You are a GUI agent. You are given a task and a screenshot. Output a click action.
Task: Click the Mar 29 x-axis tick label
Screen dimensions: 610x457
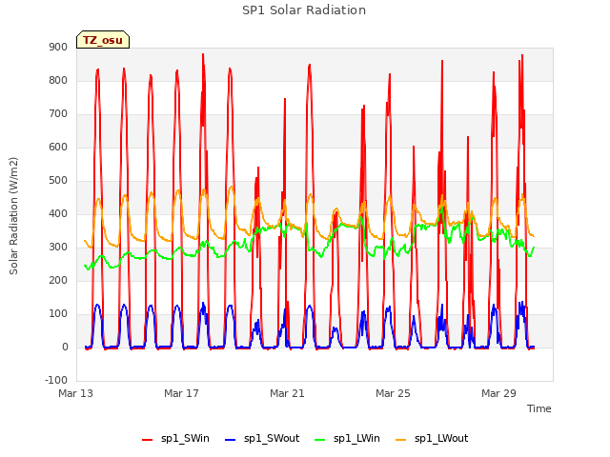[x=498, y=393]
